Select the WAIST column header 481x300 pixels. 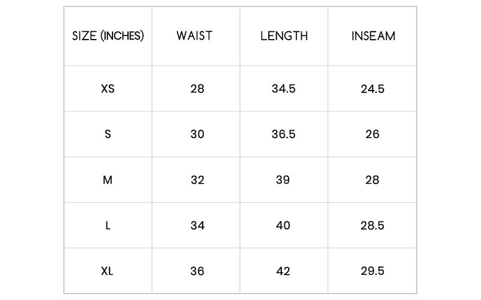[x=194, y=35]
